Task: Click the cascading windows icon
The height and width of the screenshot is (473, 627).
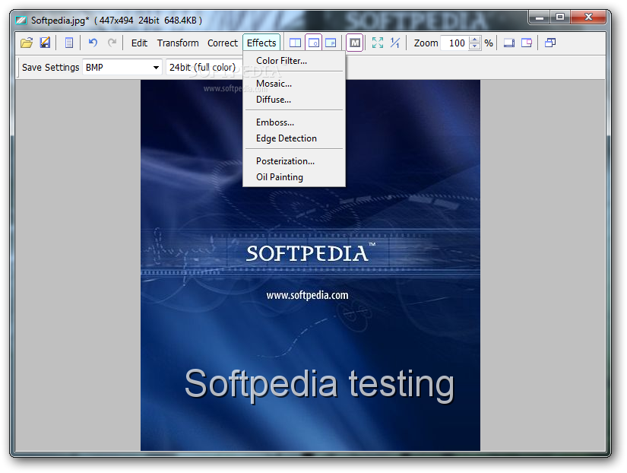Action: [x=550, y=43]
